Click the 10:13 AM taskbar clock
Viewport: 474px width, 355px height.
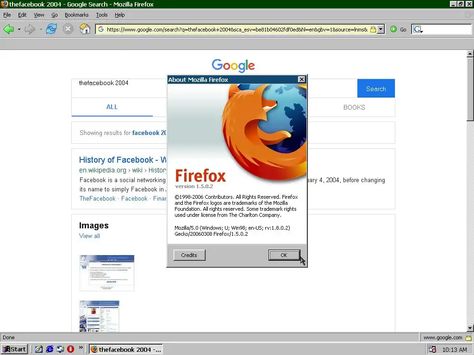[455, 349]
